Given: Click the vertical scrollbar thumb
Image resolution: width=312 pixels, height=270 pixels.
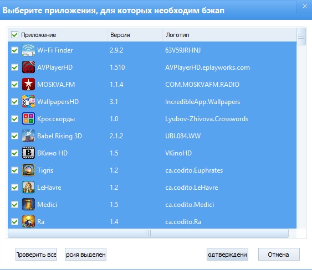Looking at the screenshot, I should tap(301, 37).
